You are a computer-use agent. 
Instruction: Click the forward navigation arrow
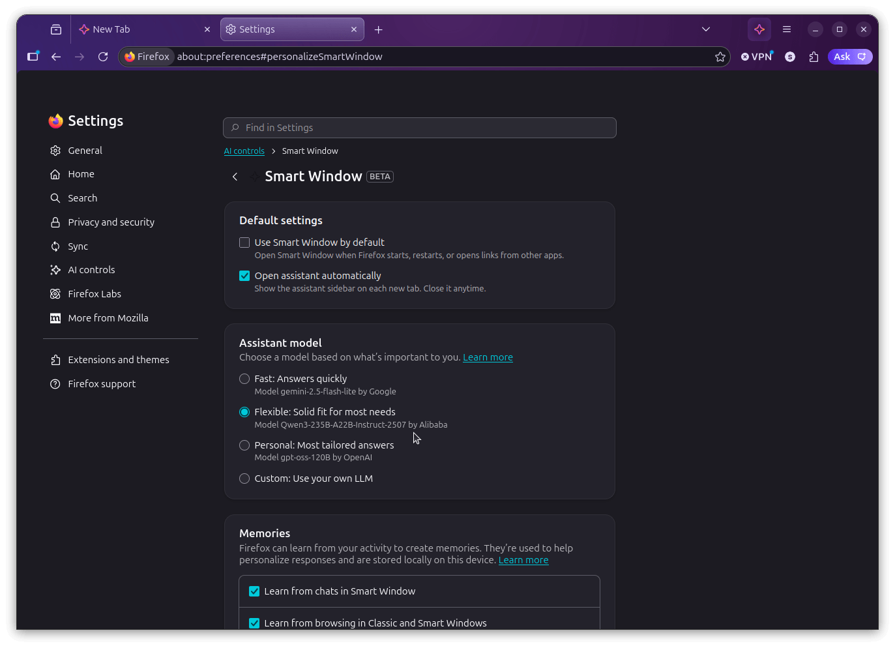pos(80,57)
